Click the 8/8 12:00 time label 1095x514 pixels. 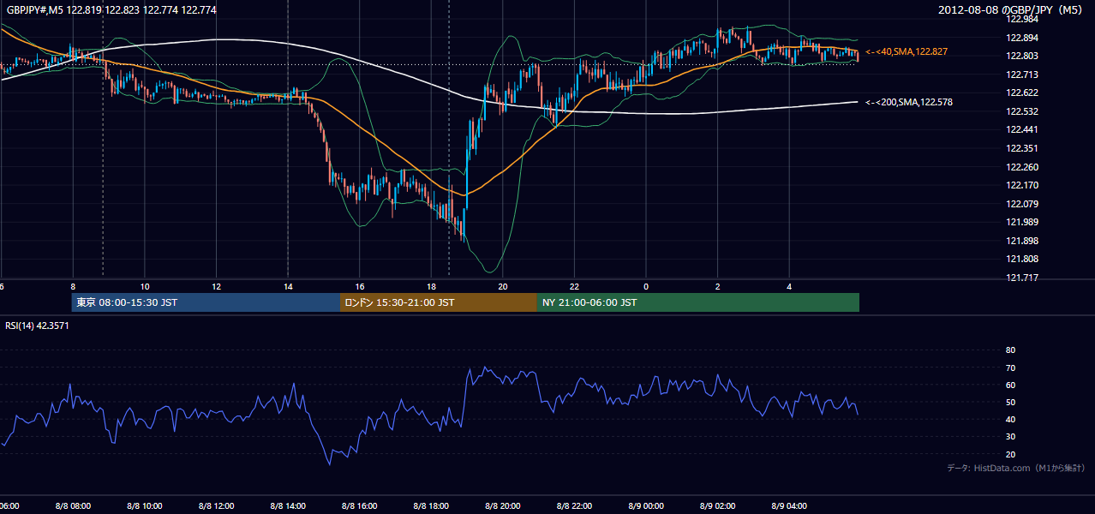tap(217, 505)
